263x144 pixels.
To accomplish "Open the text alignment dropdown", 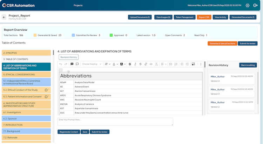I will click(164, 64).
